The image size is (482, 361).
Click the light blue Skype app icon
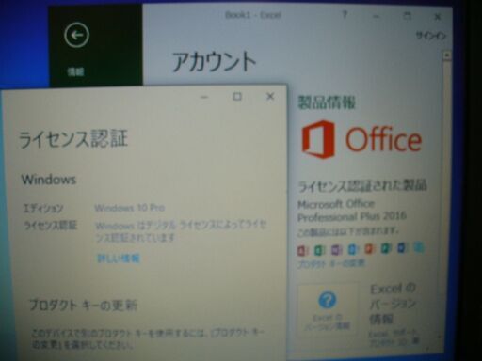419,247
